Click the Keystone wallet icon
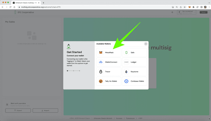 coord(126,72)
